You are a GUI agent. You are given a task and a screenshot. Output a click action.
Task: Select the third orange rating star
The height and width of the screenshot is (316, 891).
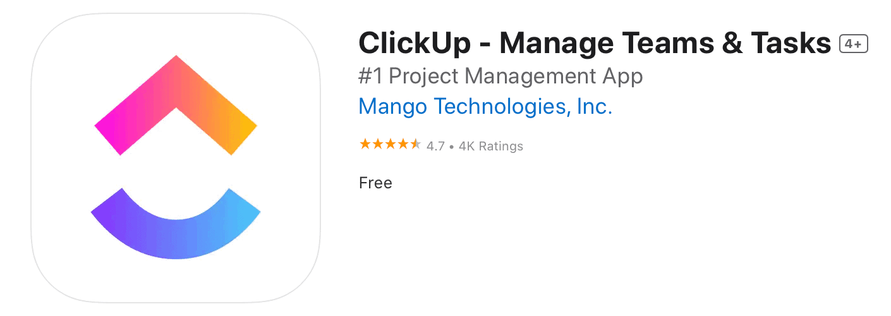(390, 145)
